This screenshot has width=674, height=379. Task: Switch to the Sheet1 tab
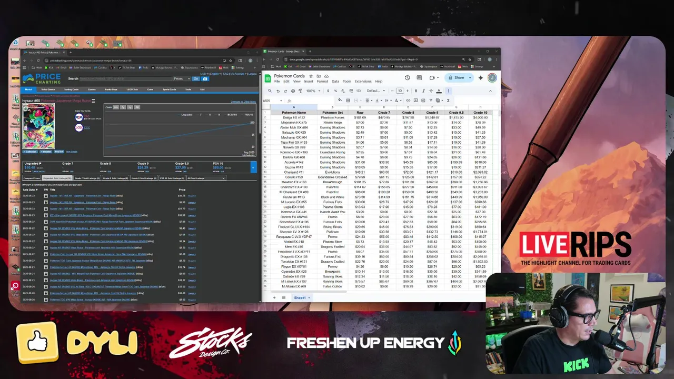pos(301,298)
